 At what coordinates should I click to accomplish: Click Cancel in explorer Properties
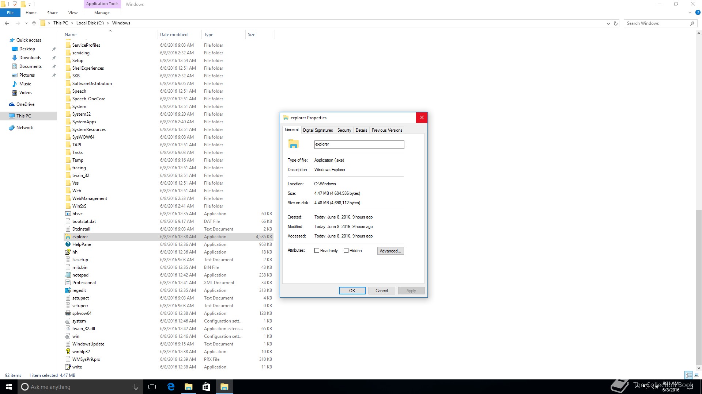(381, 291)
